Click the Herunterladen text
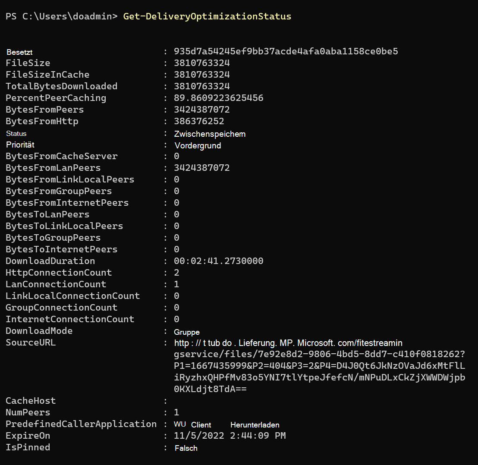Viewport: 478px width, 465px height. (255, 425)
